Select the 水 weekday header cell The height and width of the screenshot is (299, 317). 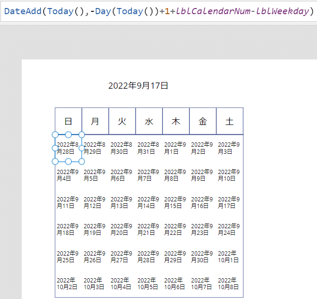point(149,121)
